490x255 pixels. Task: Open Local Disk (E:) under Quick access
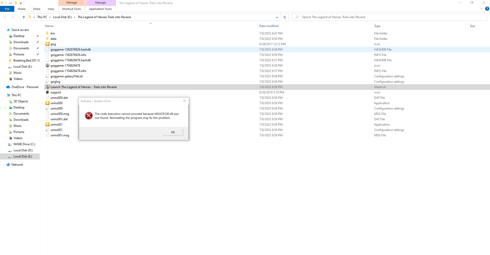click(x=23, y=67)
